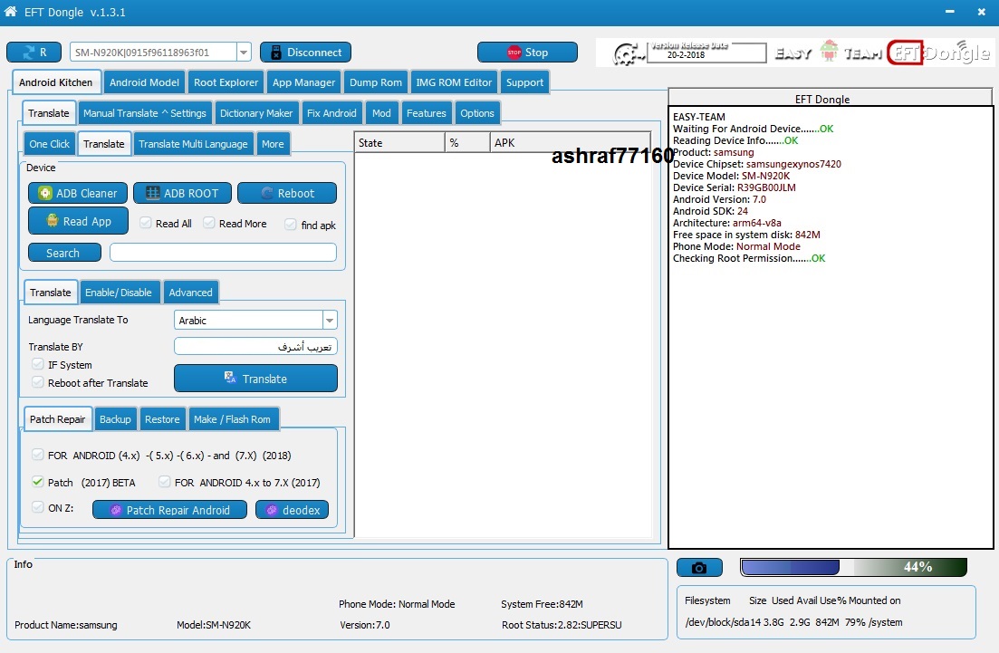The image size is (999, 653).
Task: Open Dictionary Maker tab
Action: [256, 113]
